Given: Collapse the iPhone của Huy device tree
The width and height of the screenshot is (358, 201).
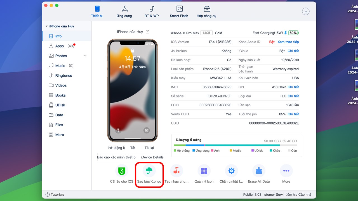Looking at the screenshot, I should click(47, 26).
